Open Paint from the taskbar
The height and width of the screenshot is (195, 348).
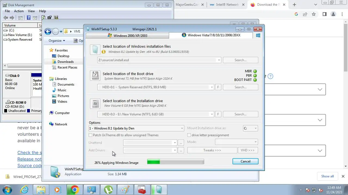coord(125,190)
